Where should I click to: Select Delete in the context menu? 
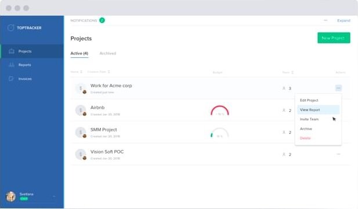[305, 138]
